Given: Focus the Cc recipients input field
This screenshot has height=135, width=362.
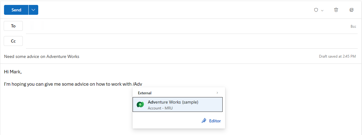Looking at the screenshot, I should point(191,41).
